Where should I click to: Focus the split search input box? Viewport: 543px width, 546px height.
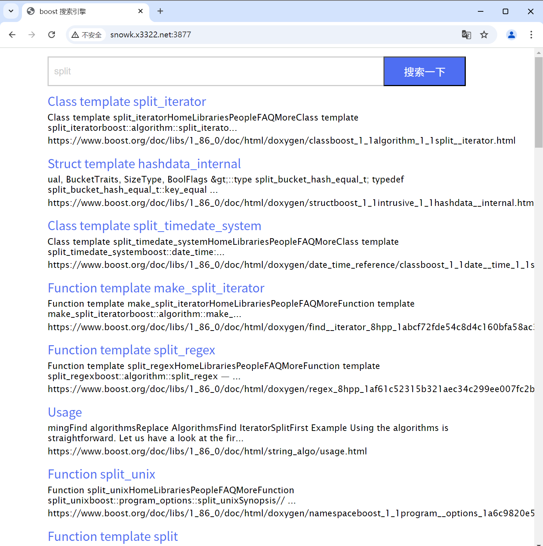point(216,71)
